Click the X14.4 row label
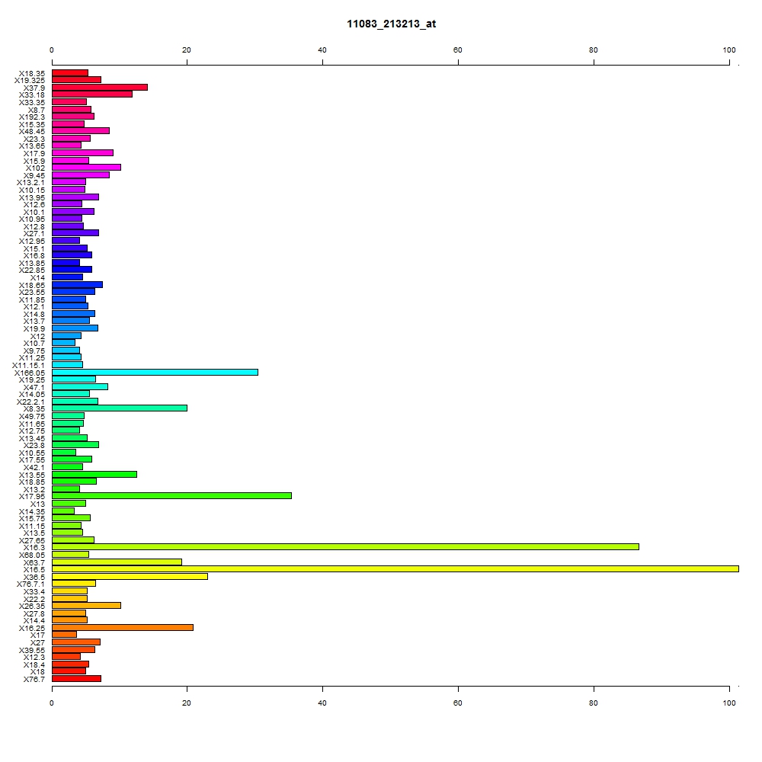Viewport: 762px width, 762px height. tap(34, 620)
